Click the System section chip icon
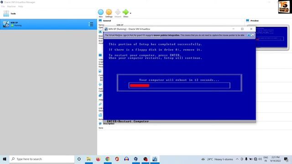 (100, 32)
